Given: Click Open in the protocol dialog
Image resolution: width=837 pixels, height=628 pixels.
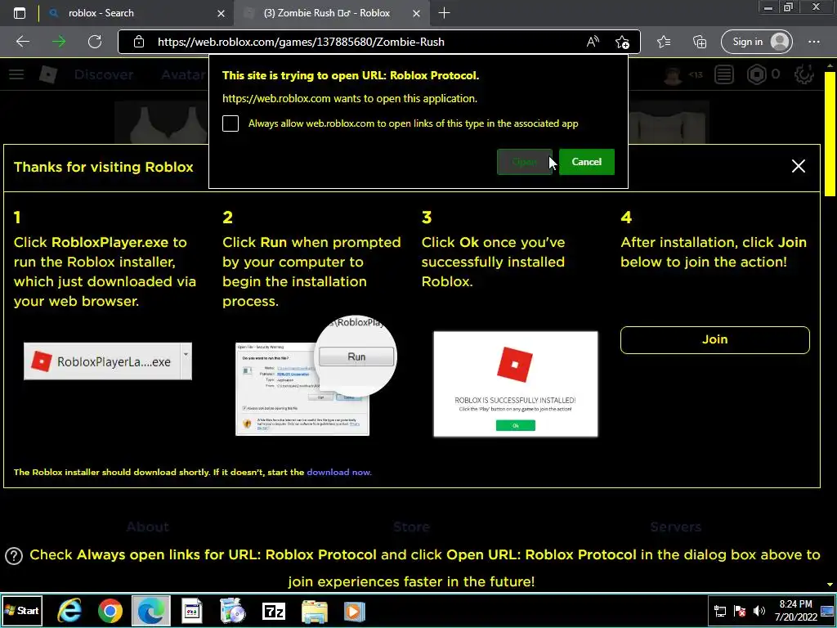Looking at the screenshot, I should (x=524, y=162).
